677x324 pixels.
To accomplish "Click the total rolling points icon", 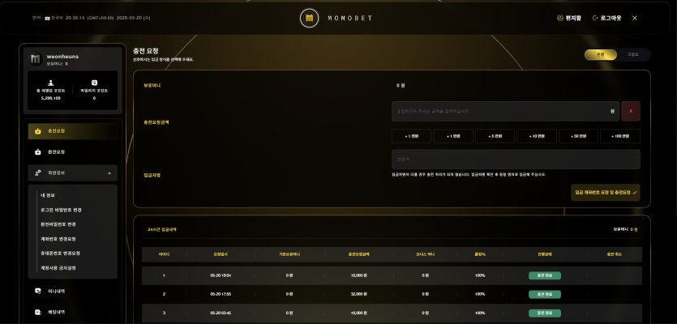I will click(51, 83).
